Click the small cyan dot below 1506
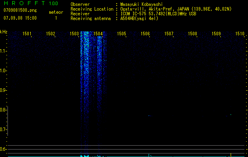248x157 pixels. pyautogui.click(x=149, y=115)
